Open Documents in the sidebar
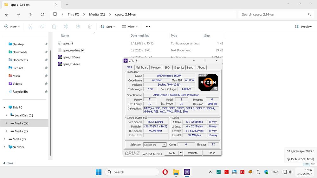This screenshot has width=317, height=178. (20, 60)
